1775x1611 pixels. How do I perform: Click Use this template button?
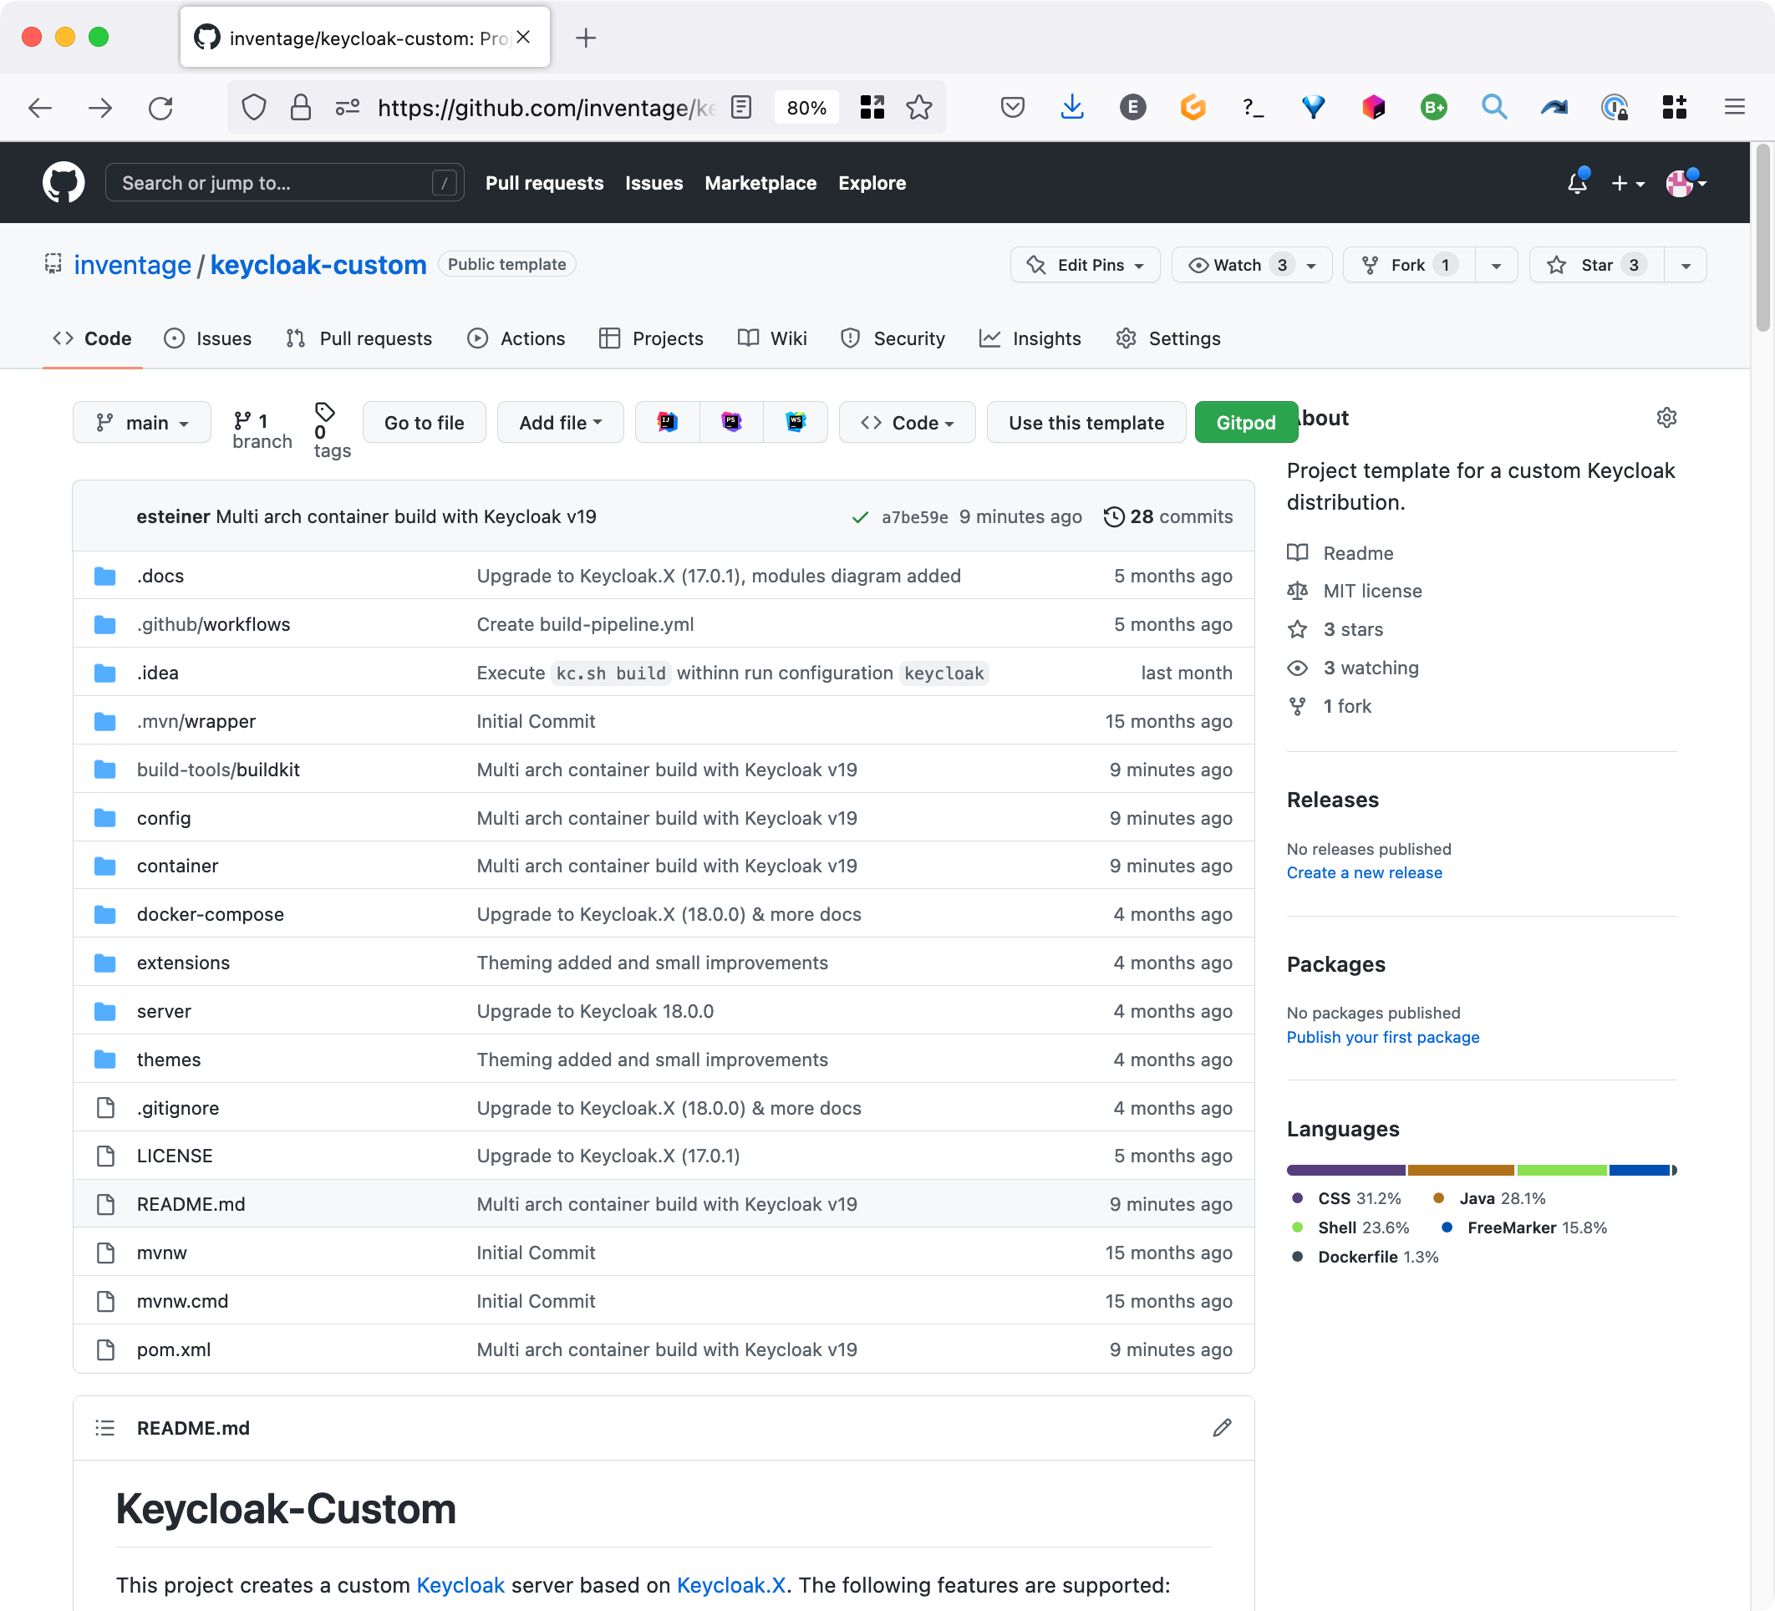click(1086, 423)
